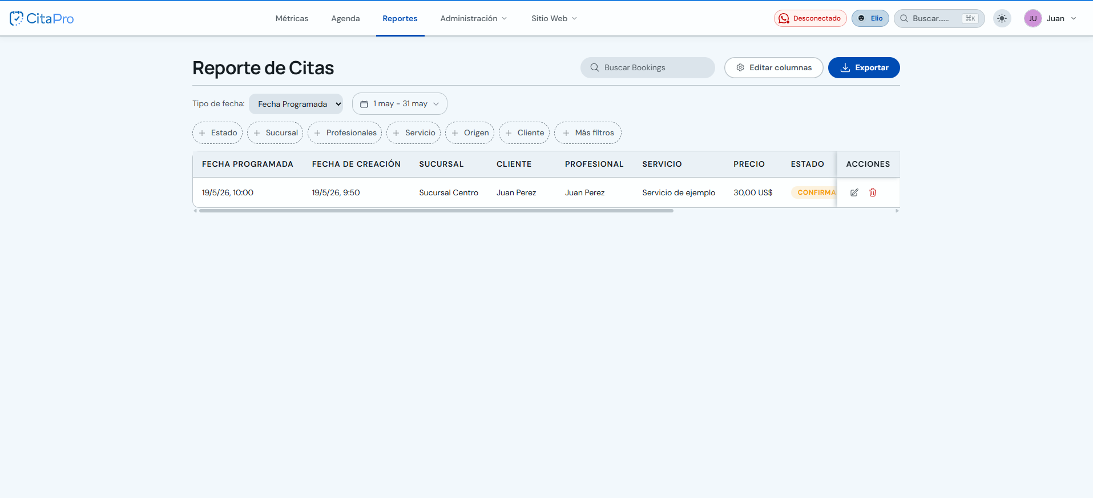Click the SUCURSAL column header

tap(441, 164)
